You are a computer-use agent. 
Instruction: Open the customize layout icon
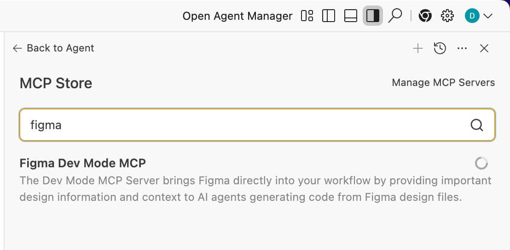[x=307, y=16]
